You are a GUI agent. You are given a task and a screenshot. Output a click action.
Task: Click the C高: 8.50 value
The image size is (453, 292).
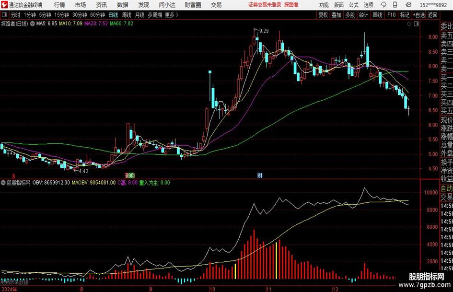[x=128, y=183]
